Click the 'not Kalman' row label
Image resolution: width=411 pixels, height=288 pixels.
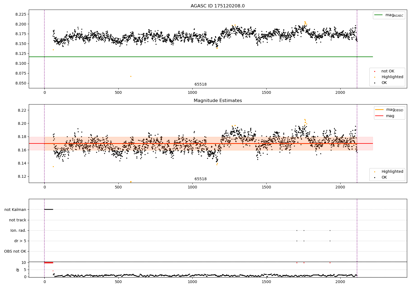coord(15,210)
